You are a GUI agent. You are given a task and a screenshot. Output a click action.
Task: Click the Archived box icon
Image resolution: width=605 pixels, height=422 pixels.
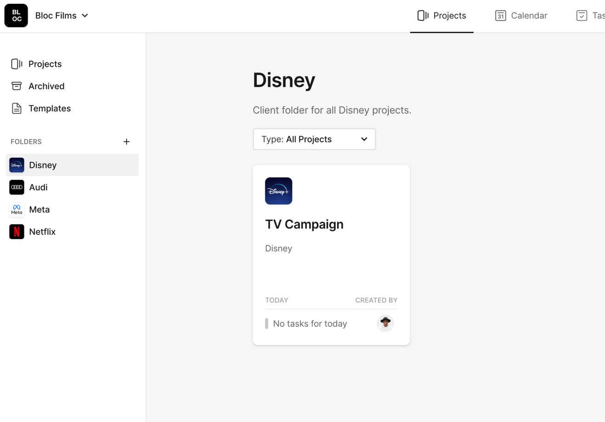click(17, 86)
